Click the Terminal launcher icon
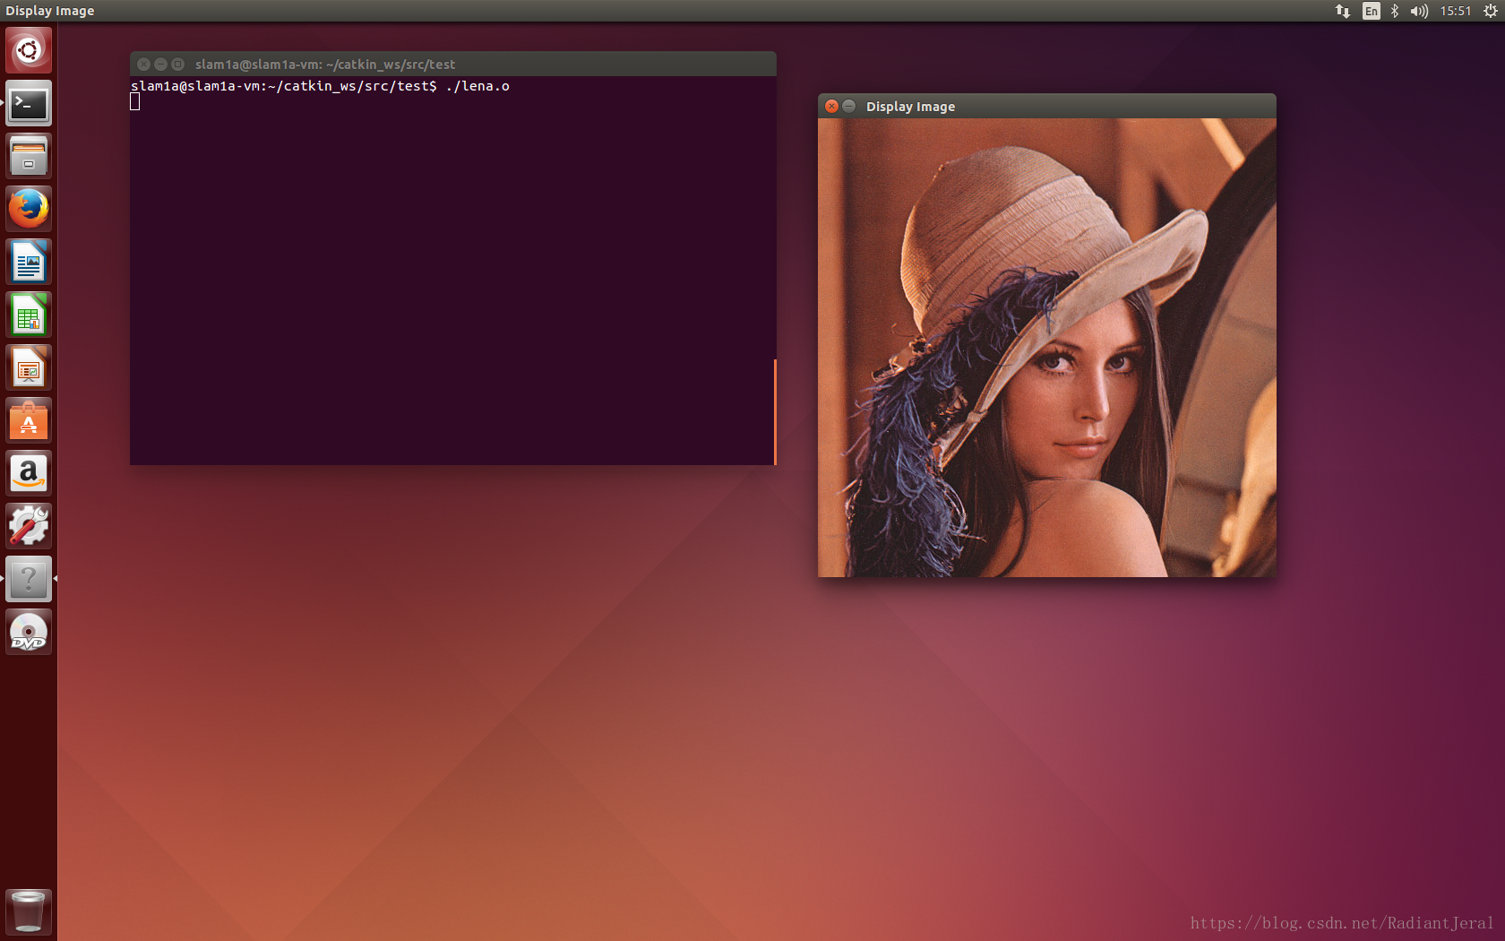 click(29, 103)
